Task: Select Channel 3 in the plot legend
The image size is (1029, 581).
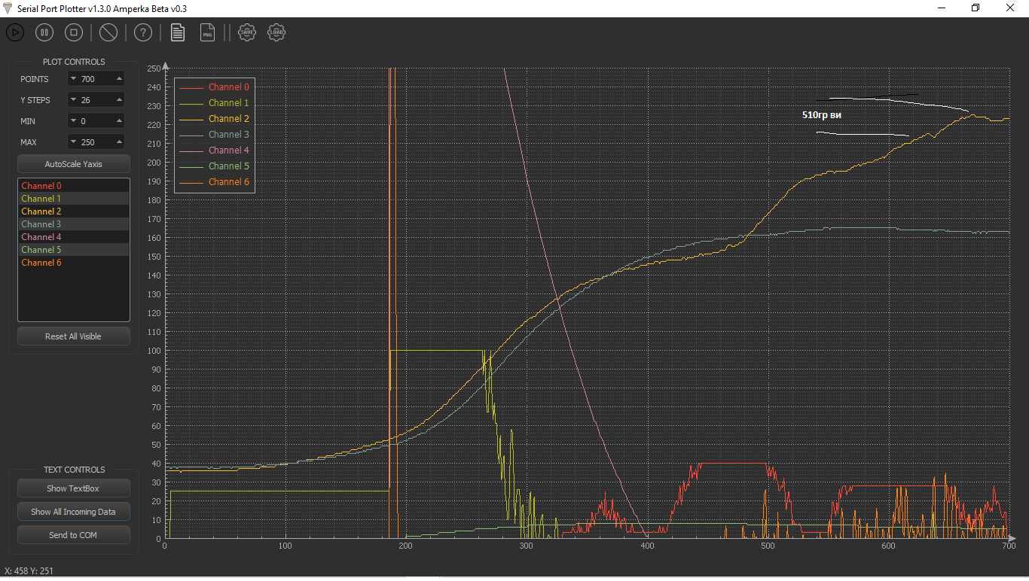Action: (x=214, y=135)
